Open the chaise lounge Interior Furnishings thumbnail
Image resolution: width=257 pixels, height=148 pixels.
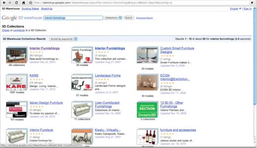coord(16,55)
